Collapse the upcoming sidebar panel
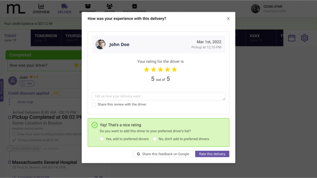The width and height of the screenshot is (317, 178). click(x=2, y=97)
